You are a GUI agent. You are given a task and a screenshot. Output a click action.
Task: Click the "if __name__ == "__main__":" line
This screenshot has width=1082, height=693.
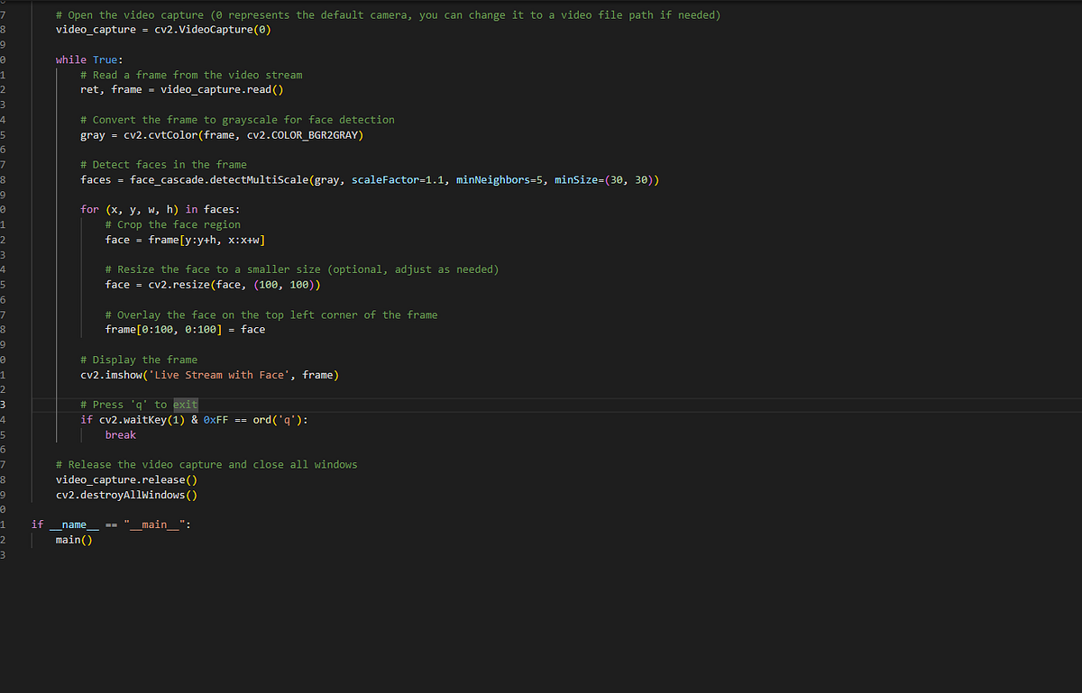coord(111,524)
